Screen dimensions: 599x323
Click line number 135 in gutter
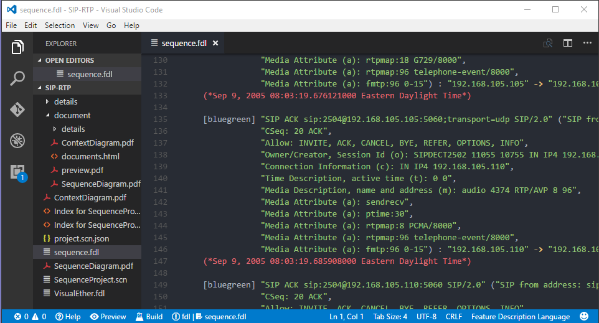(160, 119)
